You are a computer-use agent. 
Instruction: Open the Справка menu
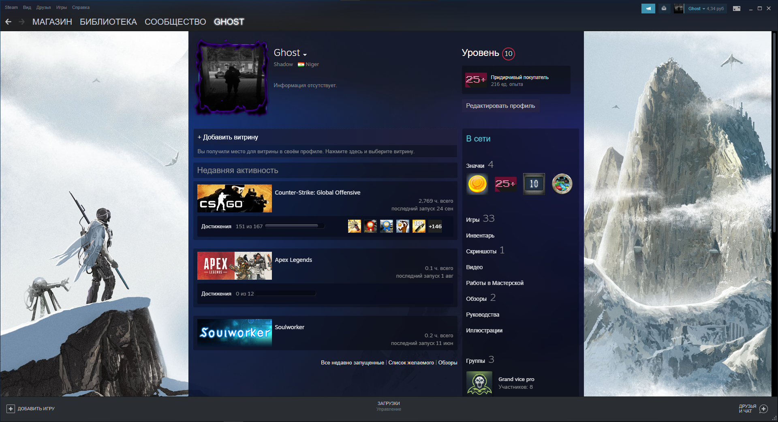[x=81, y=7]
